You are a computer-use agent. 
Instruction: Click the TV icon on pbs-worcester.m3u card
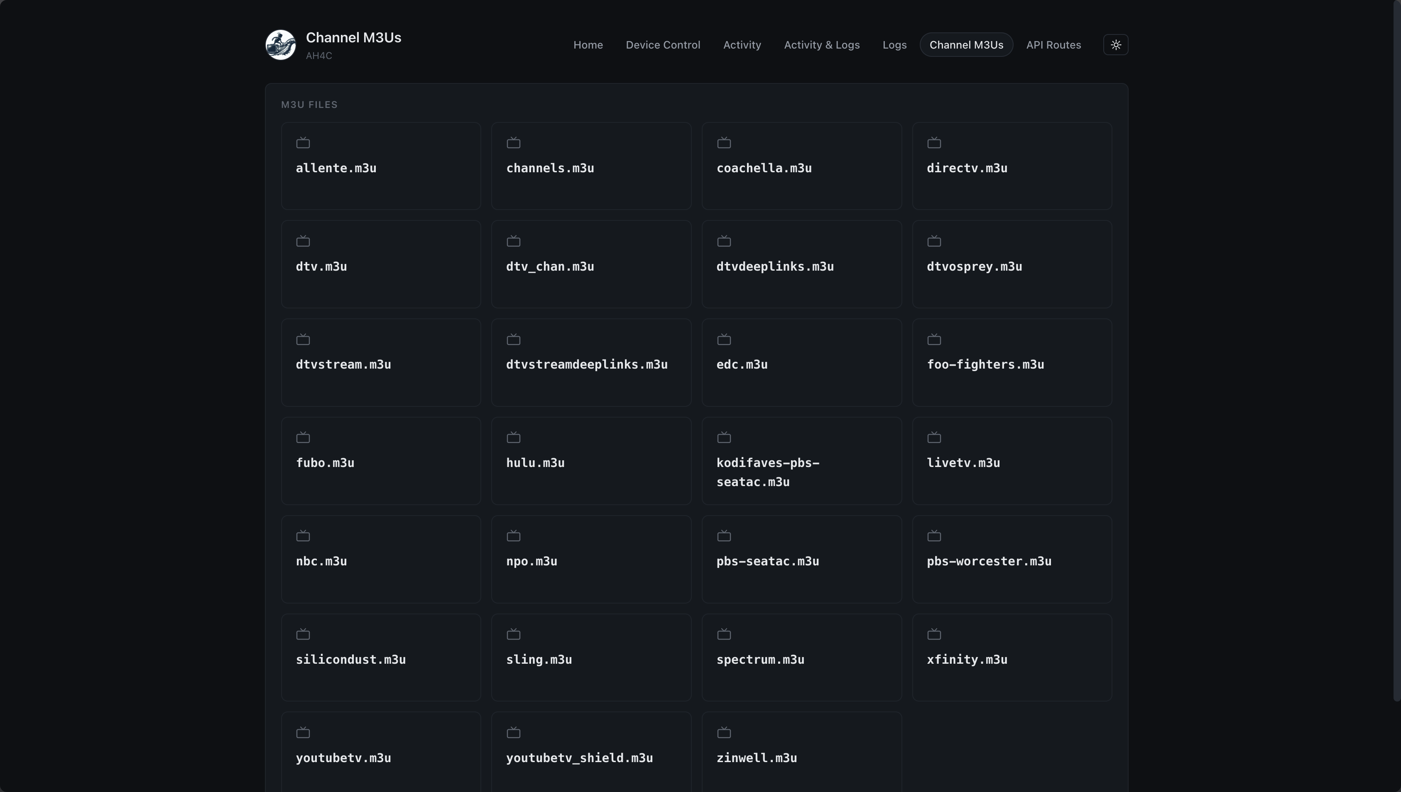934,536
